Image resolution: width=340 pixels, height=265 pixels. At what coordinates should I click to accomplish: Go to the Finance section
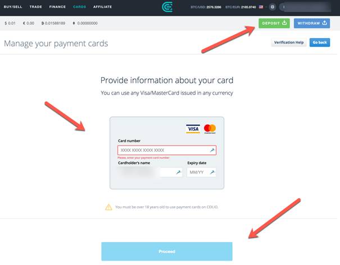(57, 7)
